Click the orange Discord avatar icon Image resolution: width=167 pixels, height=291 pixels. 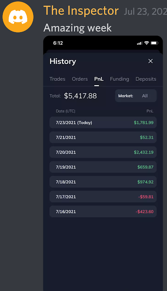(18, 17)
